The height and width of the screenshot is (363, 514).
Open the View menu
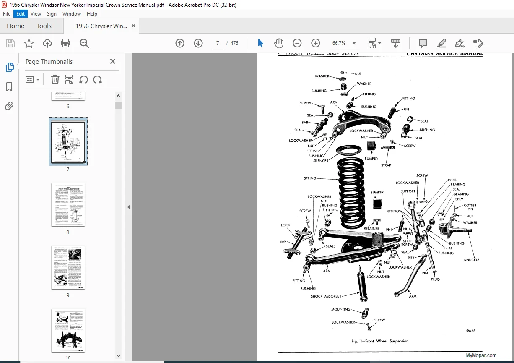coord(36,13)
